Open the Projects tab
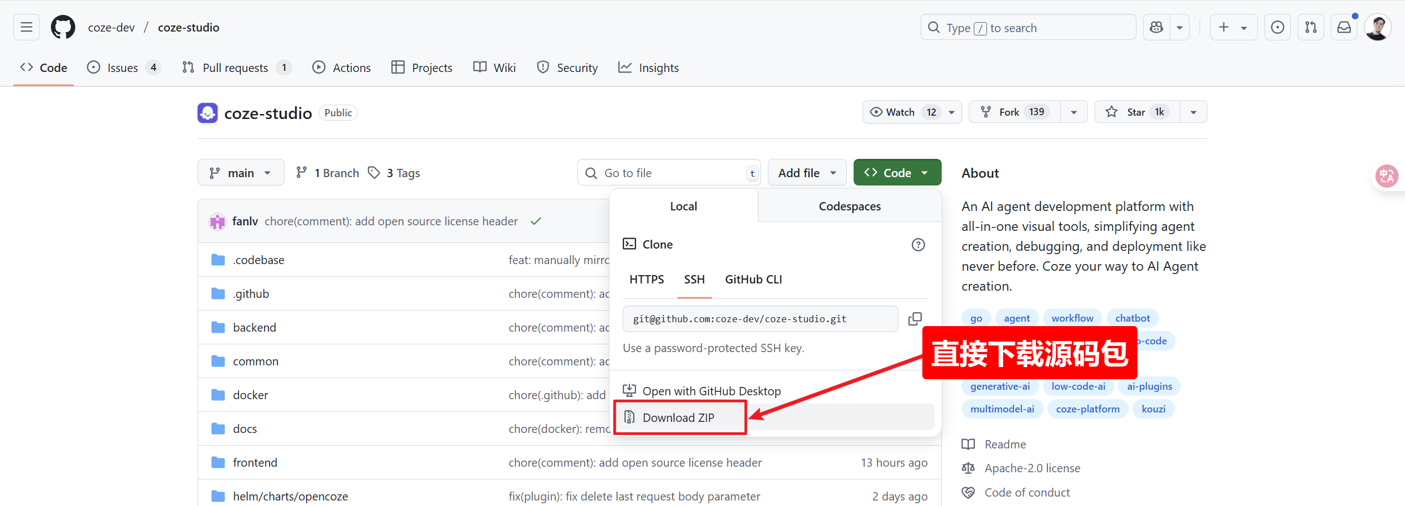 (422, 68)
